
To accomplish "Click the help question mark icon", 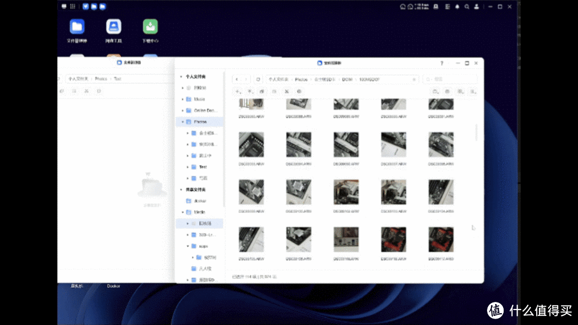I will [x=442, y=63].
